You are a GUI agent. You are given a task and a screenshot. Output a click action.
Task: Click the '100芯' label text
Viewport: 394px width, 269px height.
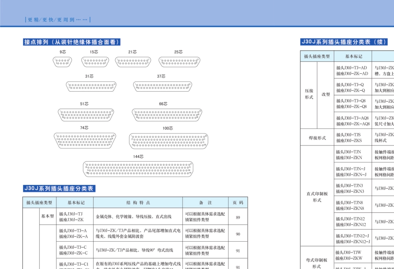point(168,128)
